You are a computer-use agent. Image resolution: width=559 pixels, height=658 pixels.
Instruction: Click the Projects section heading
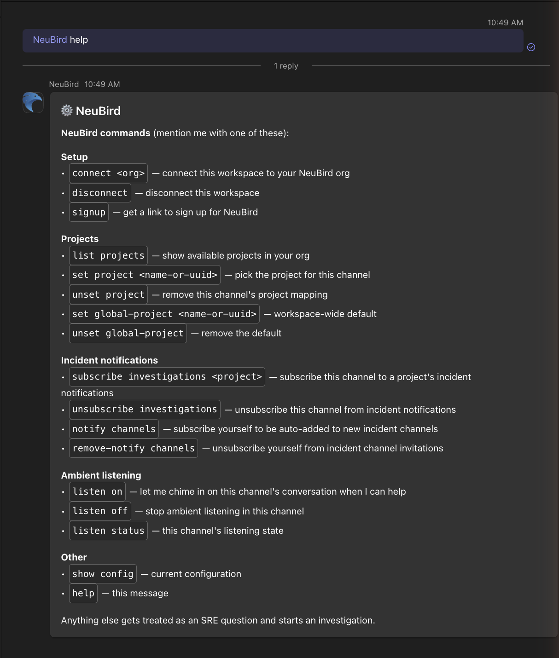(80, 239)
